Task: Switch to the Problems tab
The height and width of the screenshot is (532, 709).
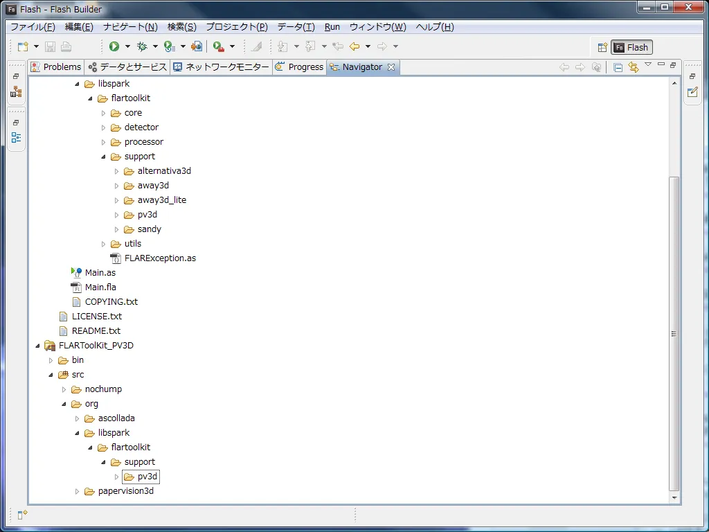Action: [56, 67]
